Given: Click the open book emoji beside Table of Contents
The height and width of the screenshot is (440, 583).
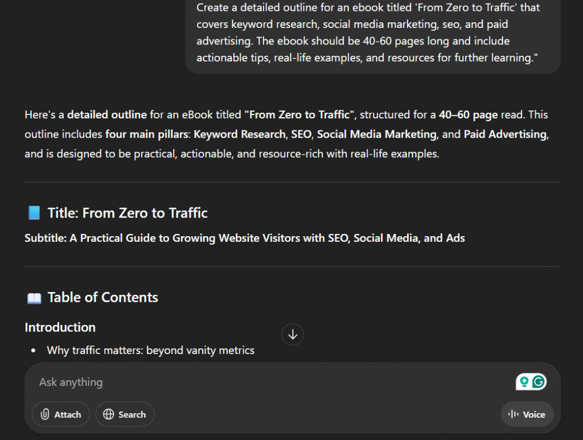Looking at the screenshot, I should (34, 297).
